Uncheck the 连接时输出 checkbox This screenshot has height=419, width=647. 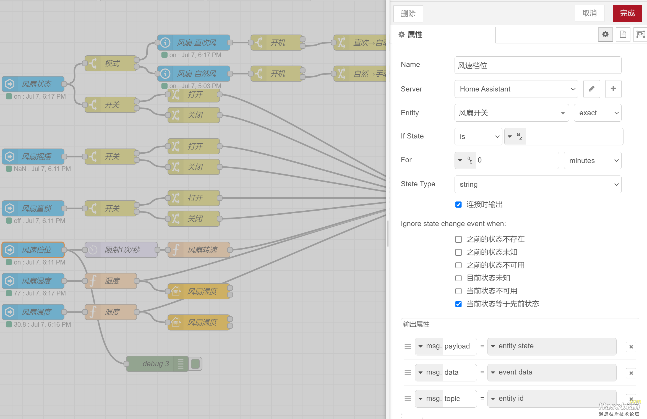(458, 205)
